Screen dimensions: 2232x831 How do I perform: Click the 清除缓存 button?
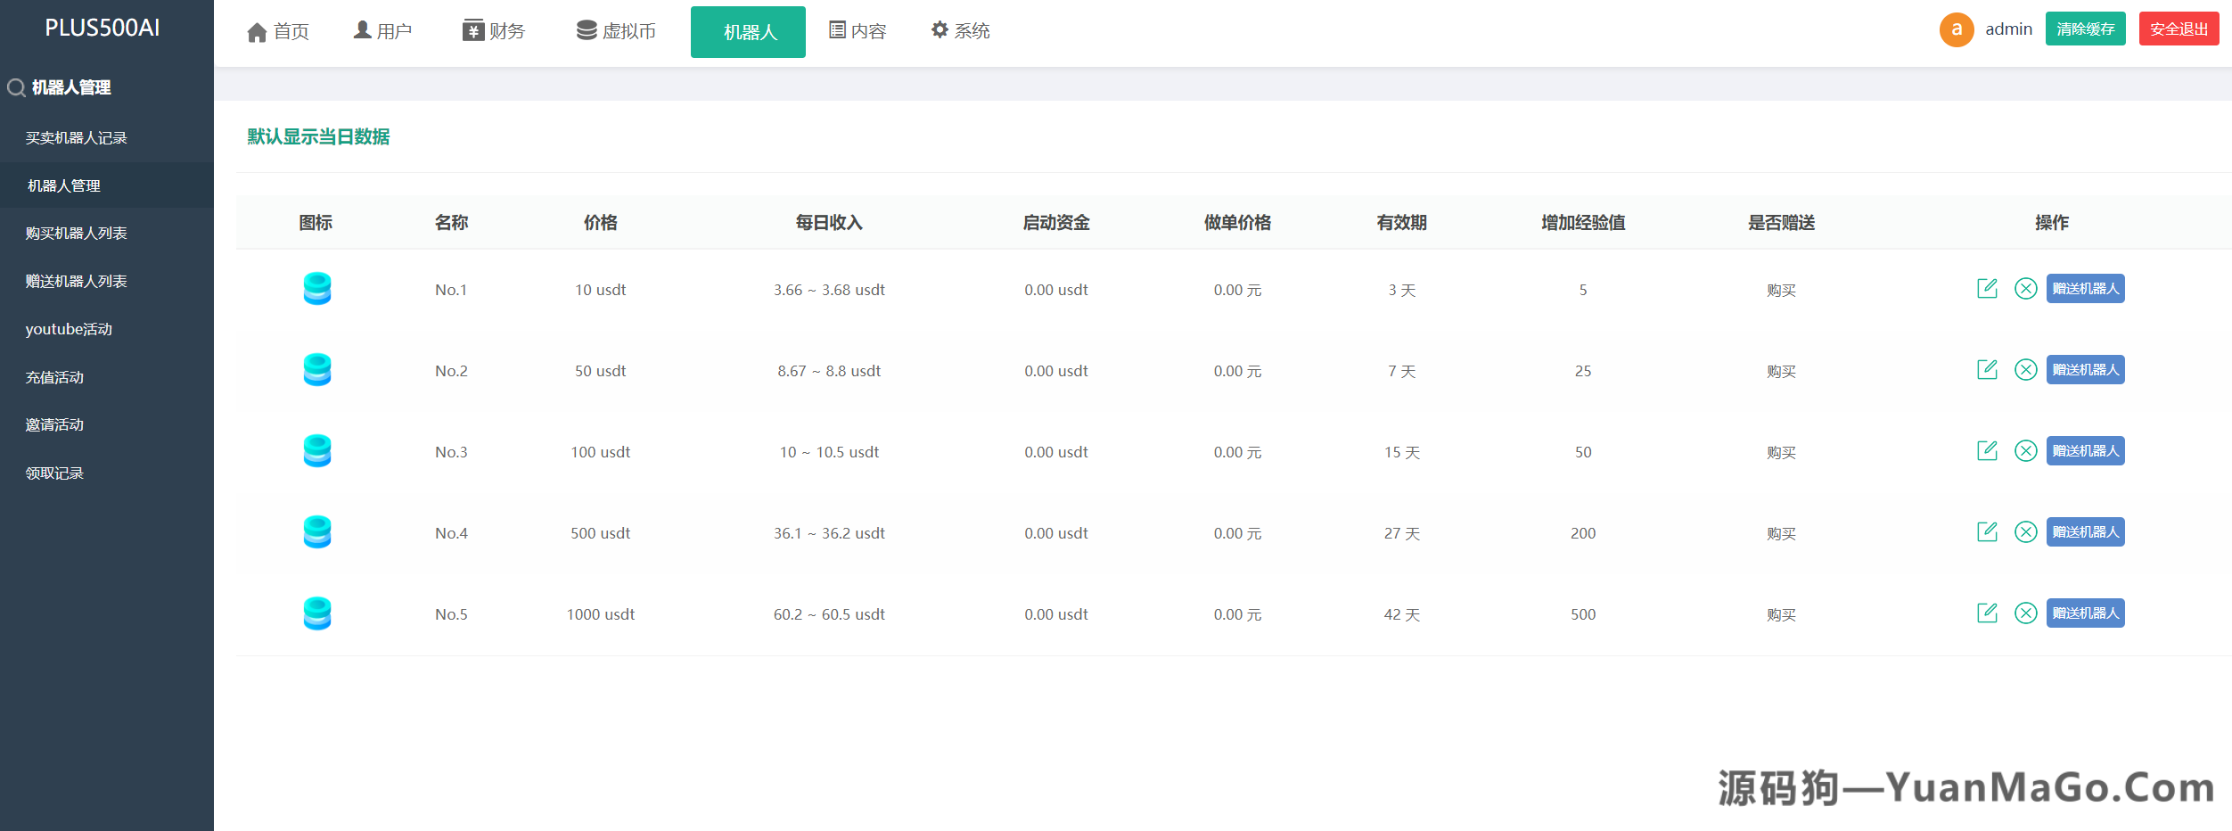click(2085, 29)
